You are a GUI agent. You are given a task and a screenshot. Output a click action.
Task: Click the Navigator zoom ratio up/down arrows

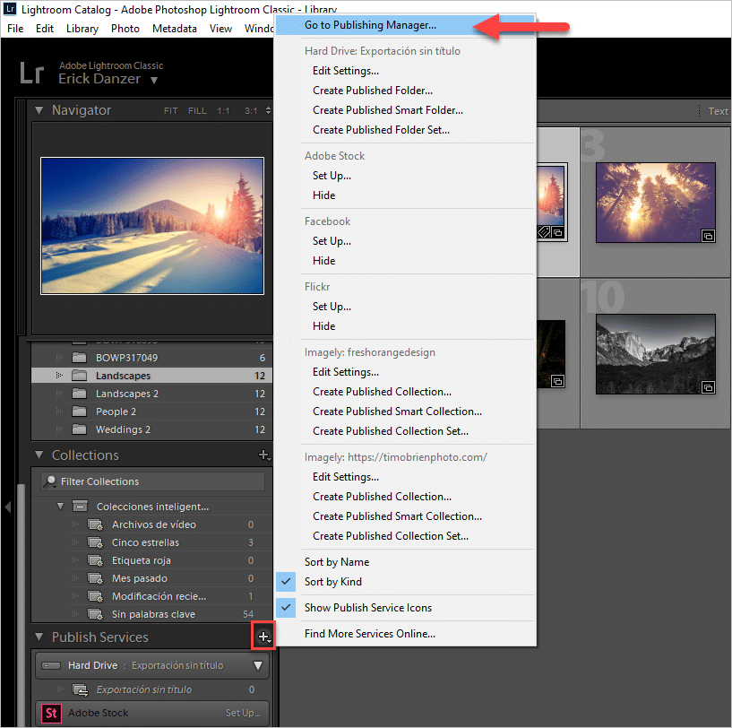[x=268, y=111]
